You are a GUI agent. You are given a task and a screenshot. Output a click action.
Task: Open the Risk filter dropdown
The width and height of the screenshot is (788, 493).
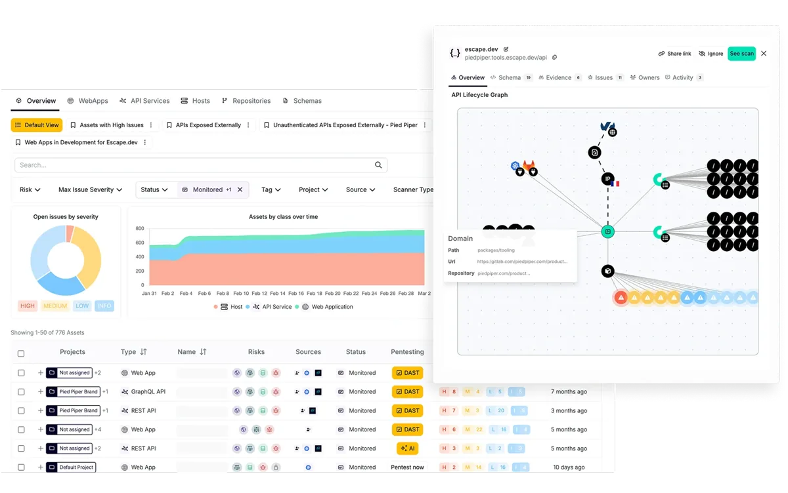(30, 189)
